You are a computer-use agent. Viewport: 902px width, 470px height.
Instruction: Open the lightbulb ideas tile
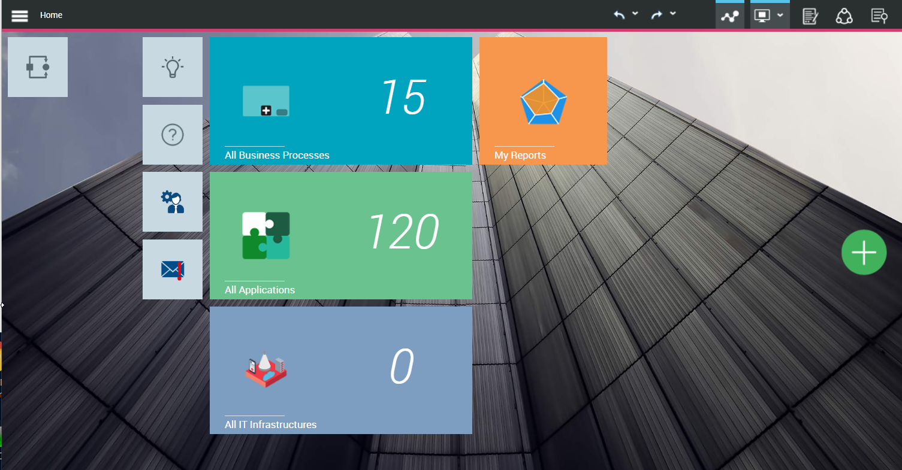coord(173,67)
